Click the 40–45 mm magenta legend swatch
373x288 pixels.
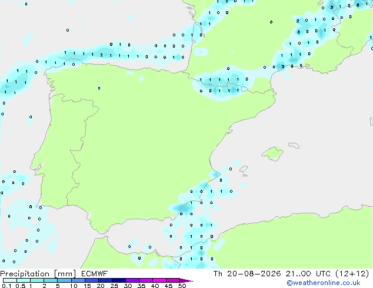click(x=159, y=280)
